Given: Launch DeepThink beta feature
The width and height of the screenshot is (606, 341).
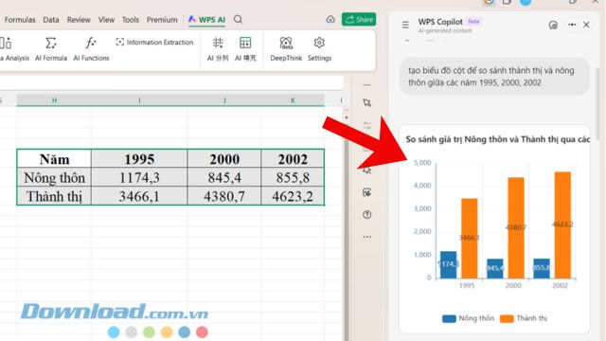Looking at the screenshot, I should [286, 49].
